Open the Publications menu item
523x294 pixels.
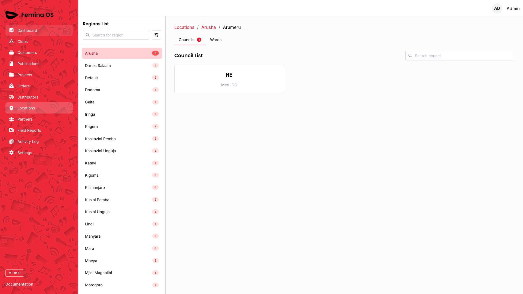tap(39, 63)
